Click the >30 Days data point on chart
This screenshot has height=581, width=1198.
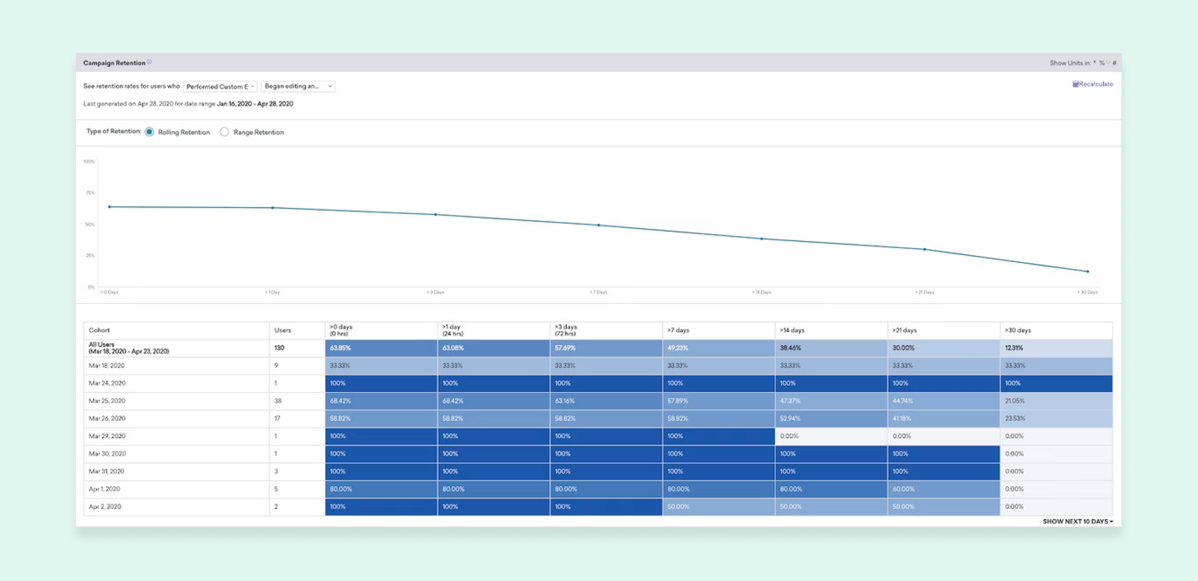pyautogui.click(x=1088, y=271)
